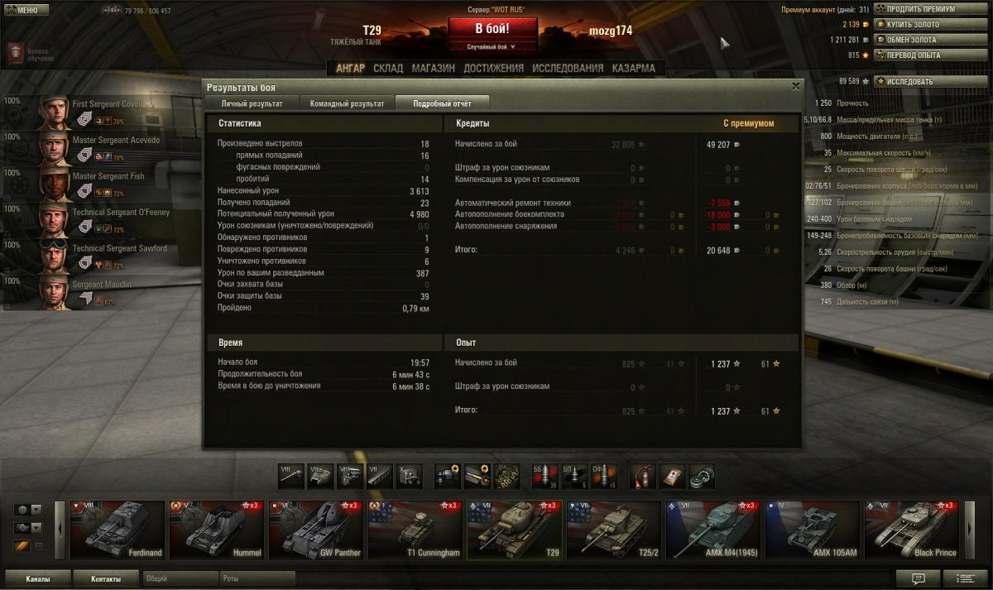This screenshot has width=993, height=590.
Task: Select the Hummel tank in carousel
Action: tap(217, 530)
